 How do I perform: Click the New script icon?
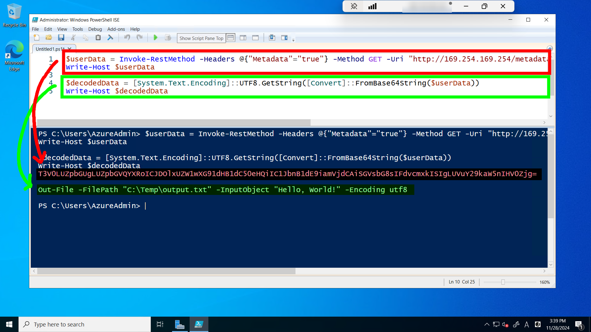37,38
